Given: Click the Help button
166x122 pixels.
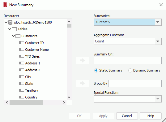Looking at the screenshot, I should pos(151,116).
